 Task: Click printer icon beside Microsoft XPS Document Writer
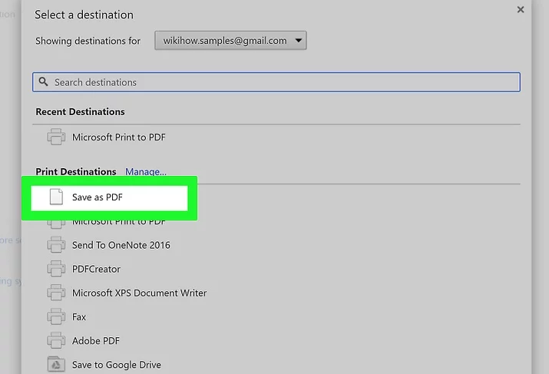tap(56, 292)
